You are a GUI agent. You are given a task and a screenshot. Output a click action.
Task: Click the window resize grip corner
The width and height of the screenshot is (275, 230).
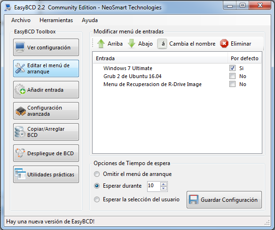tap(267, 222)
